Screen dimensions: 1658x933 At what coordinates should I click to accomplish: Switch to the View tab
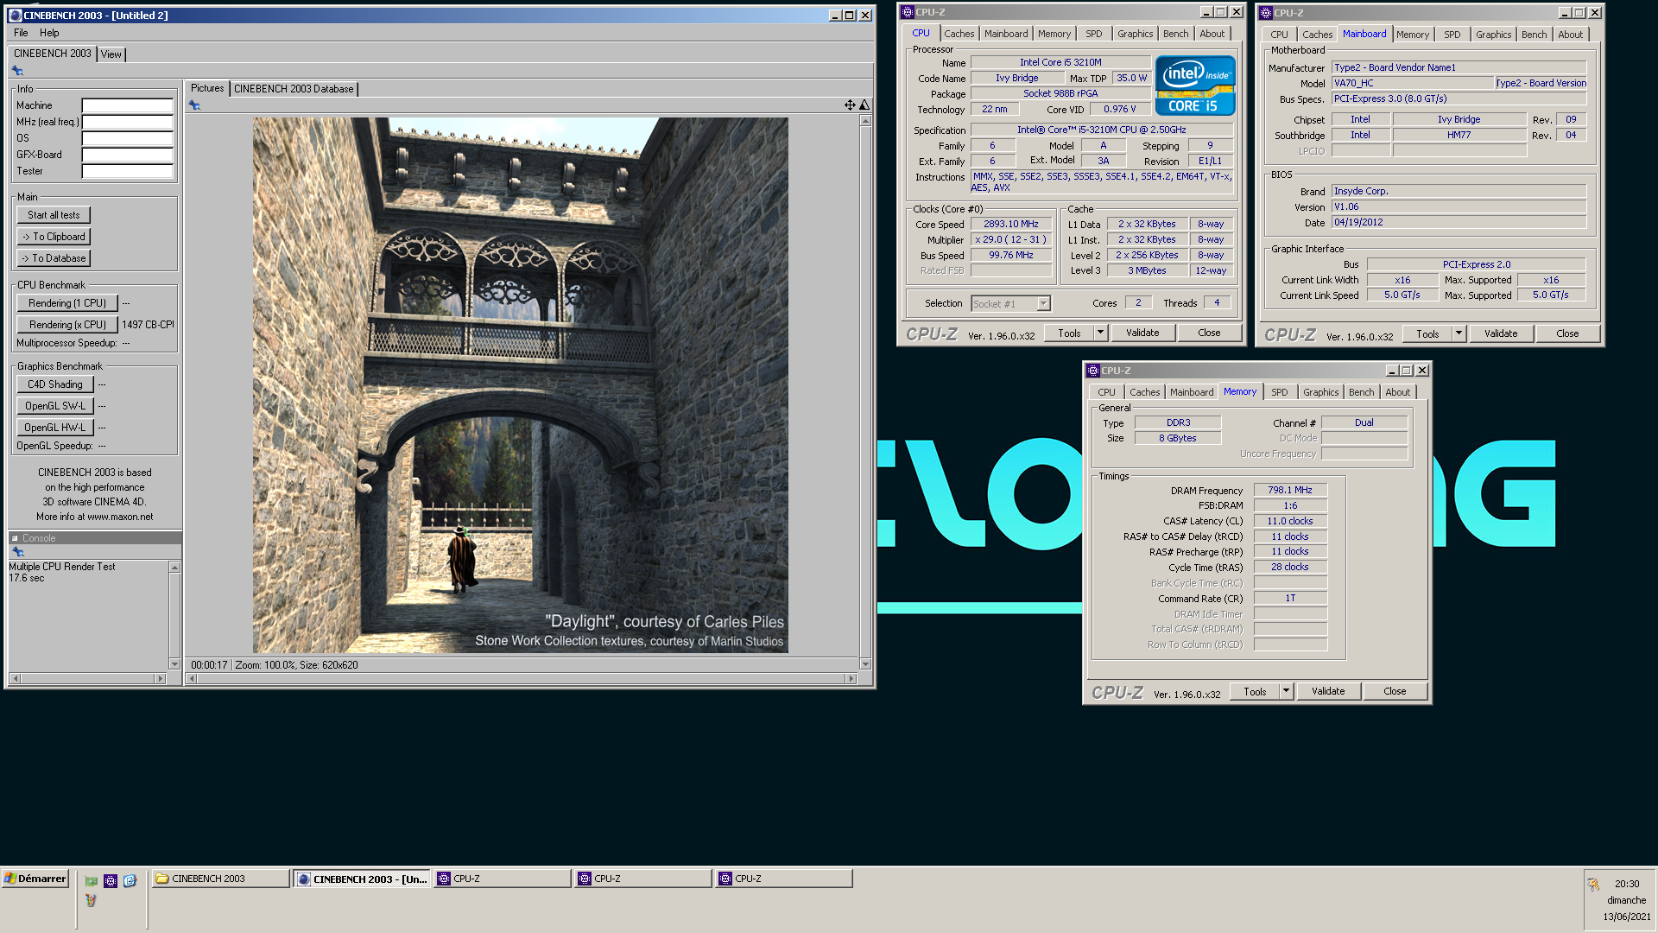(111, 54)
